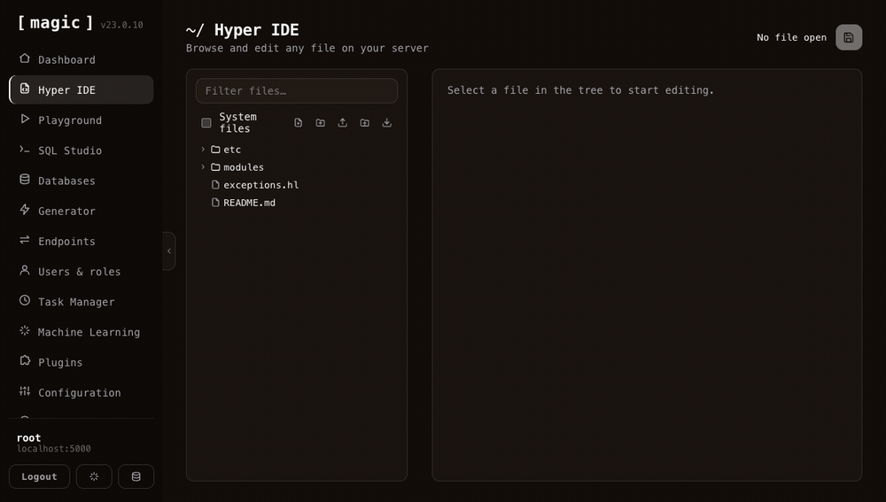This screenshot has width=886, height=502.
Task: Click the Logout button
Action: [x=40, y=476]
